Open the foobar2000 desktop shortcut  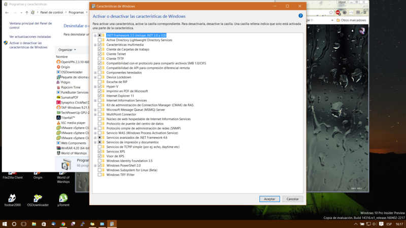(12, 198)
